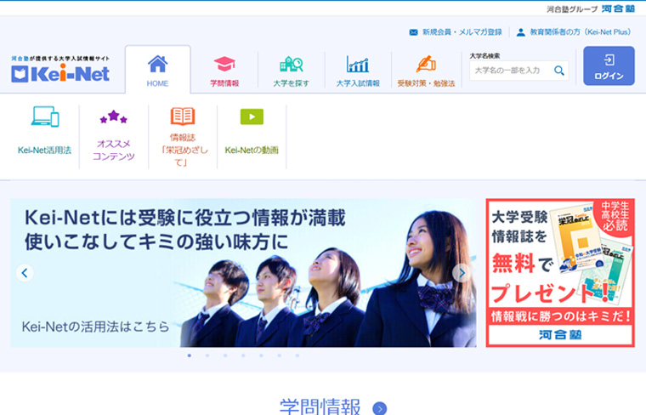Open 受験対策・勉強法 menu item

(426, 71)
